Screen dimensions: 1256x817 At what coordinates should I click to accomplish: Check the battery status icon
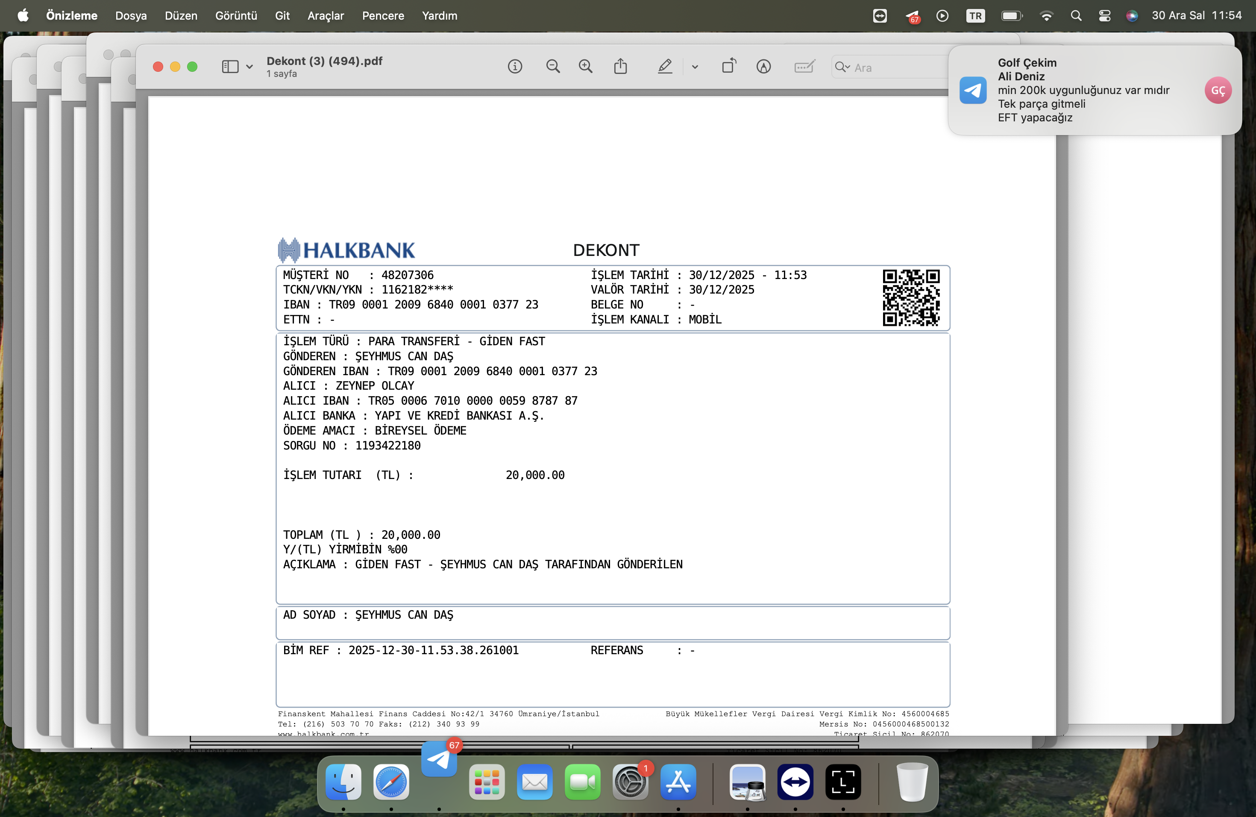(x=1012, y=16)
